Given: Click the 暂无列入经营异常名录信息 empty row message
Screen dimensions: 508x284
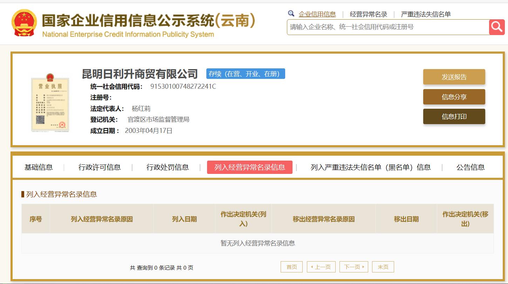Looking at the screenshot, I should tap(258, 243).
